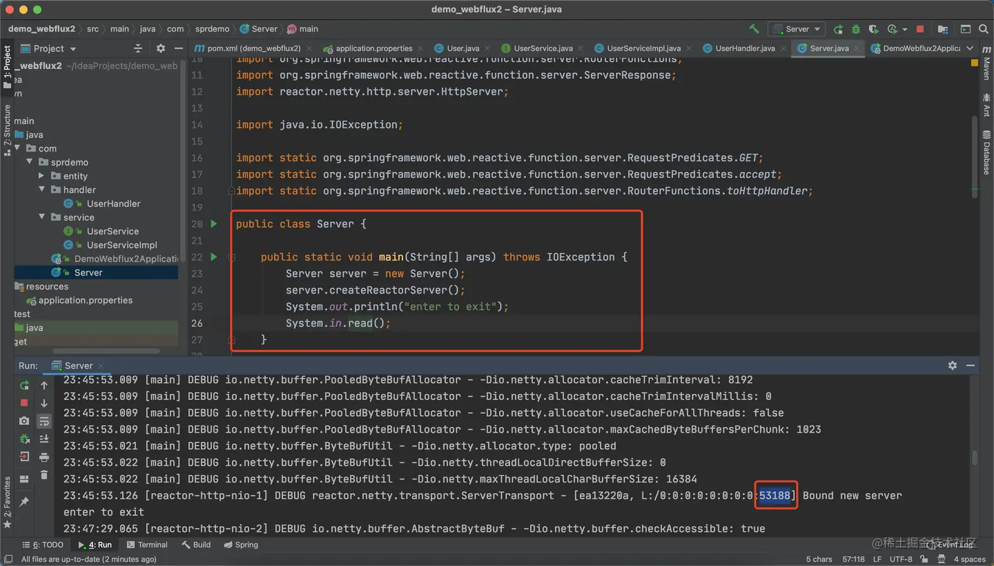Collapse the service package node
This screenshot has height=566, width=994.
(42, 217)
